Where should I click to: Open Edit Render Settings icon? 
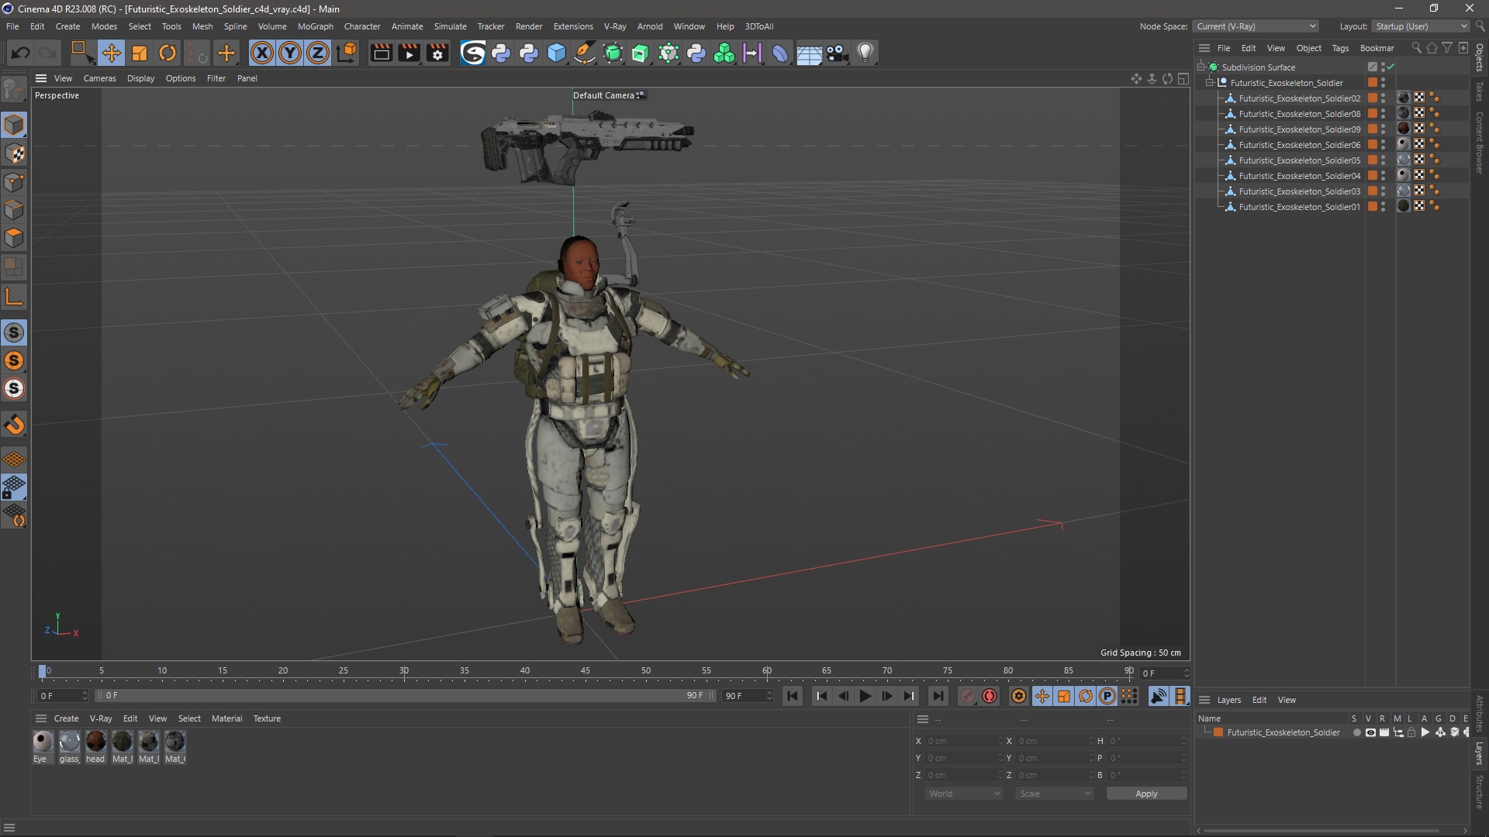tap(438, 53)
